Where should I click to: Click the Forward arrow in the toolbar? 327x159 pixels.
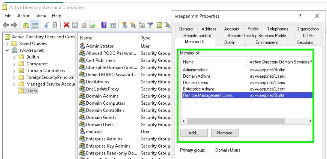(14, 25)
